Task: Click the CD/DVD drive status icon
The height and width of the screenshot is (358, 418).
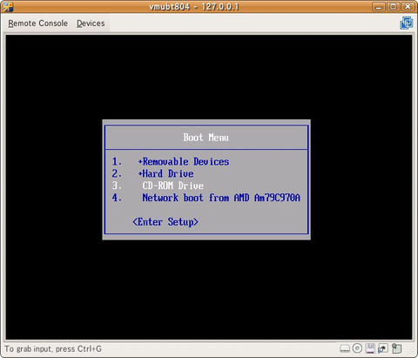Action: coord(357,348)
